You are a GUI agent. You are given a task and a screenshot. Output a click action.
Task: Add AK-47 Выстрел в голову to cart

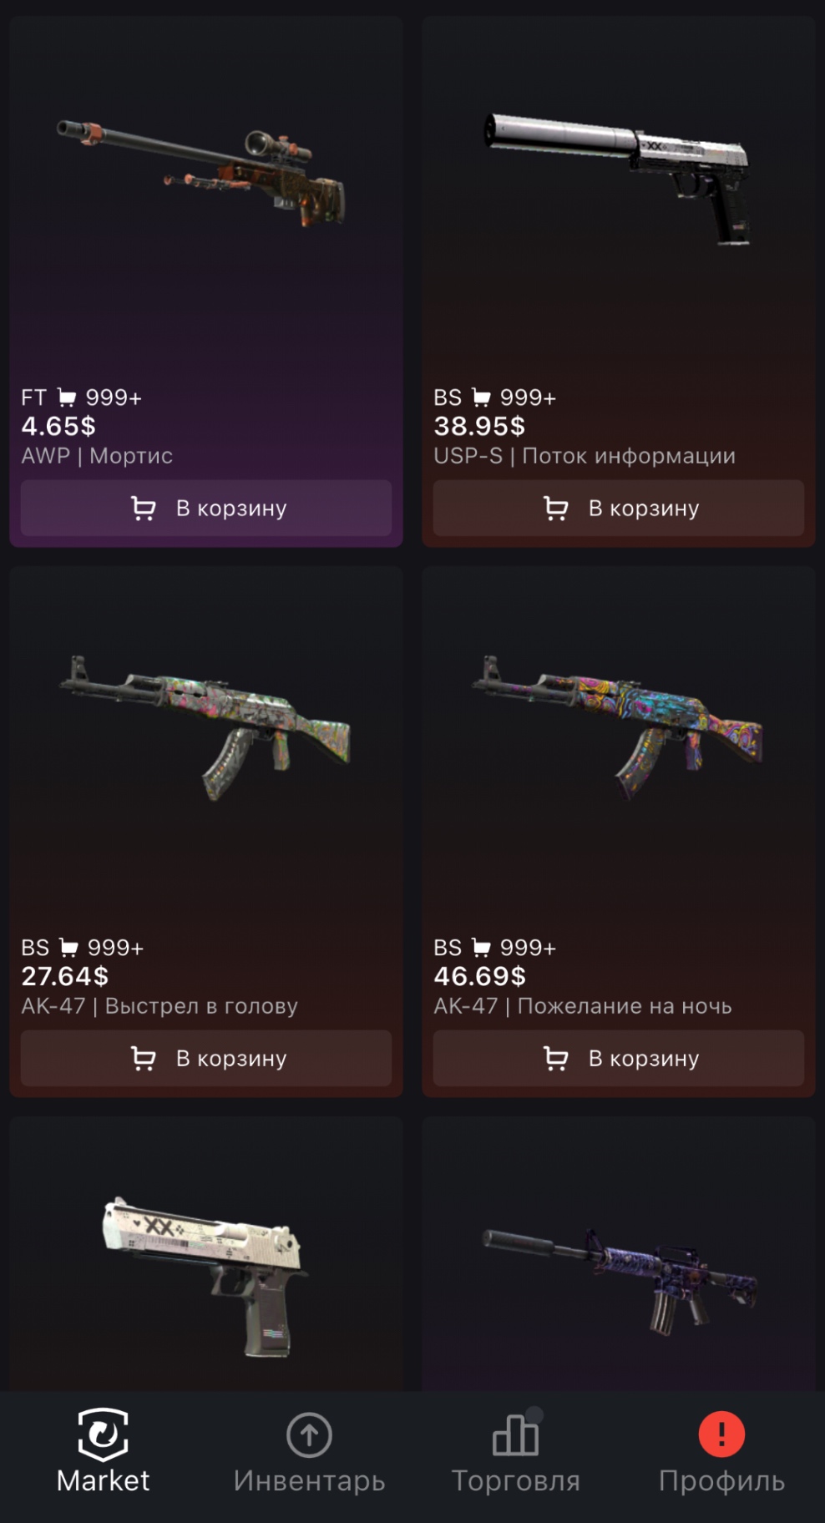point(206,1058)
